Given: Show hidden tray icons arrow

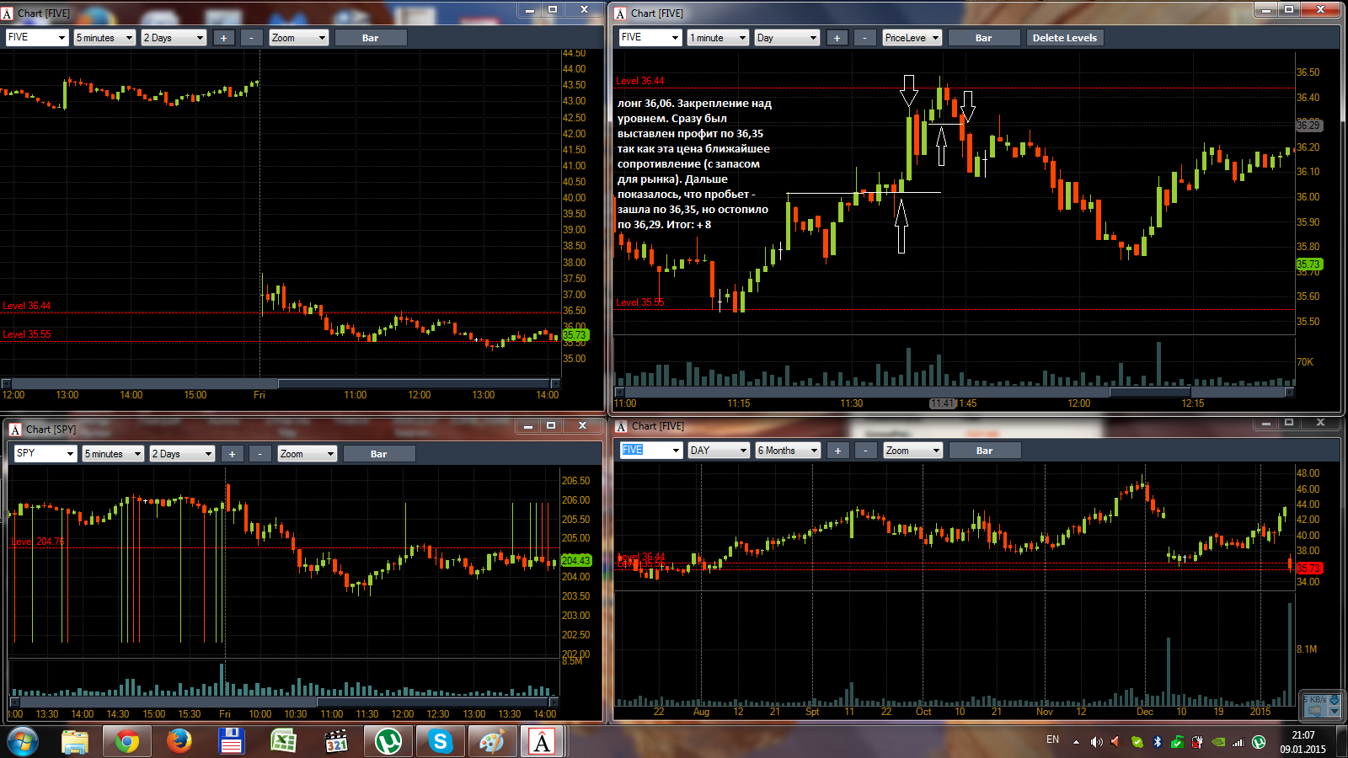Looking at the screenshot, I should click(x=1076, y=742).
